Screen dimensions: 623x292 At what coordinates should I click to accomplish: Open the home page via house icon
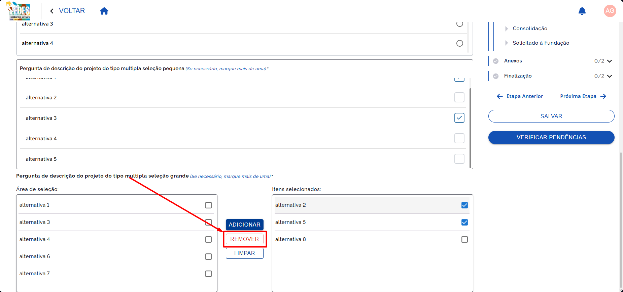[x=104, y=11]
